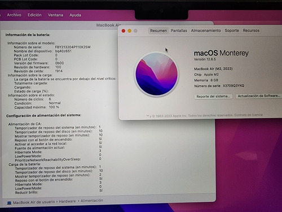Click Actualización de Software button
The width and height of the screenshot is (282, 212).
point(259,96)
